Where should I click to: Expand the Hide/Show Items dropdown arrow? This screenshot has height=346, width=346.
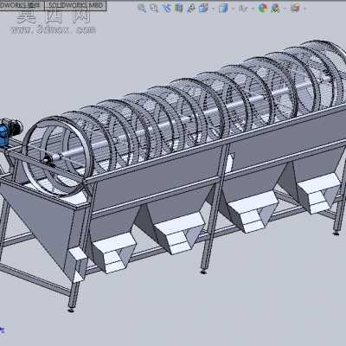click(x=253, y=9)
